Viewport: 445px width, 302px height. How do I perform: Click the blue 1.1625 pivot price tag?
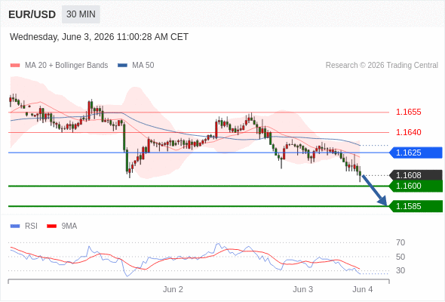pyautogui.click(x=416, y=153)
